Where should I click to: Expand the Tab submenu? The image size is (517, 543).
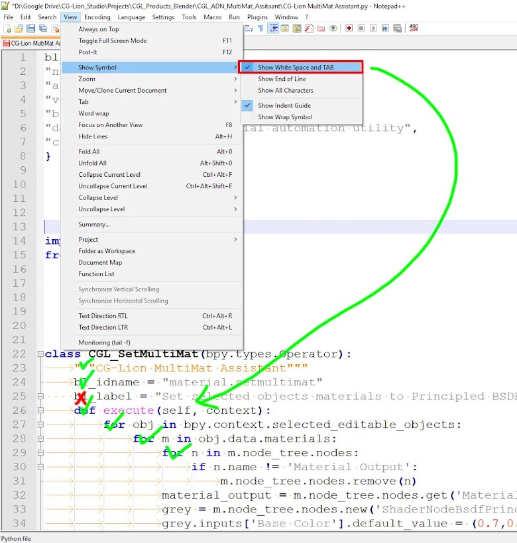coord(152,102)
